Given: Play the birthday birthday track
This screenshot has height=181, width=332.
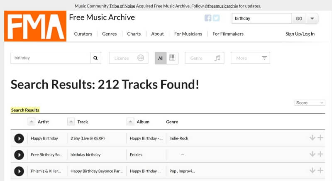Looking at the screenshot, I should [x=19, y=155].
